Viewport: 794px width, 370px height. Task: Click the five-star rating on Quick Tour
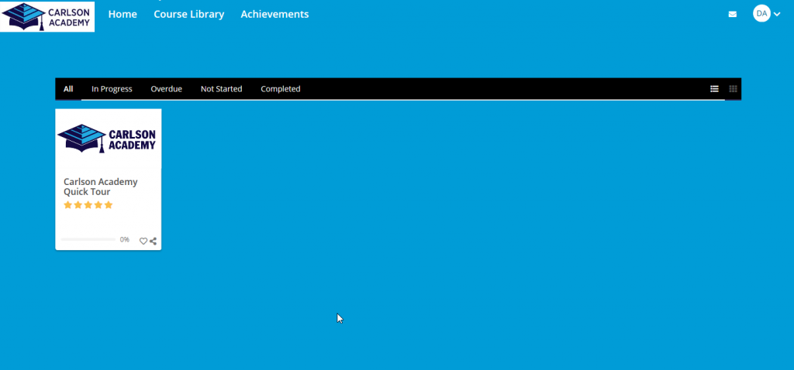click(x=88, y=205)
